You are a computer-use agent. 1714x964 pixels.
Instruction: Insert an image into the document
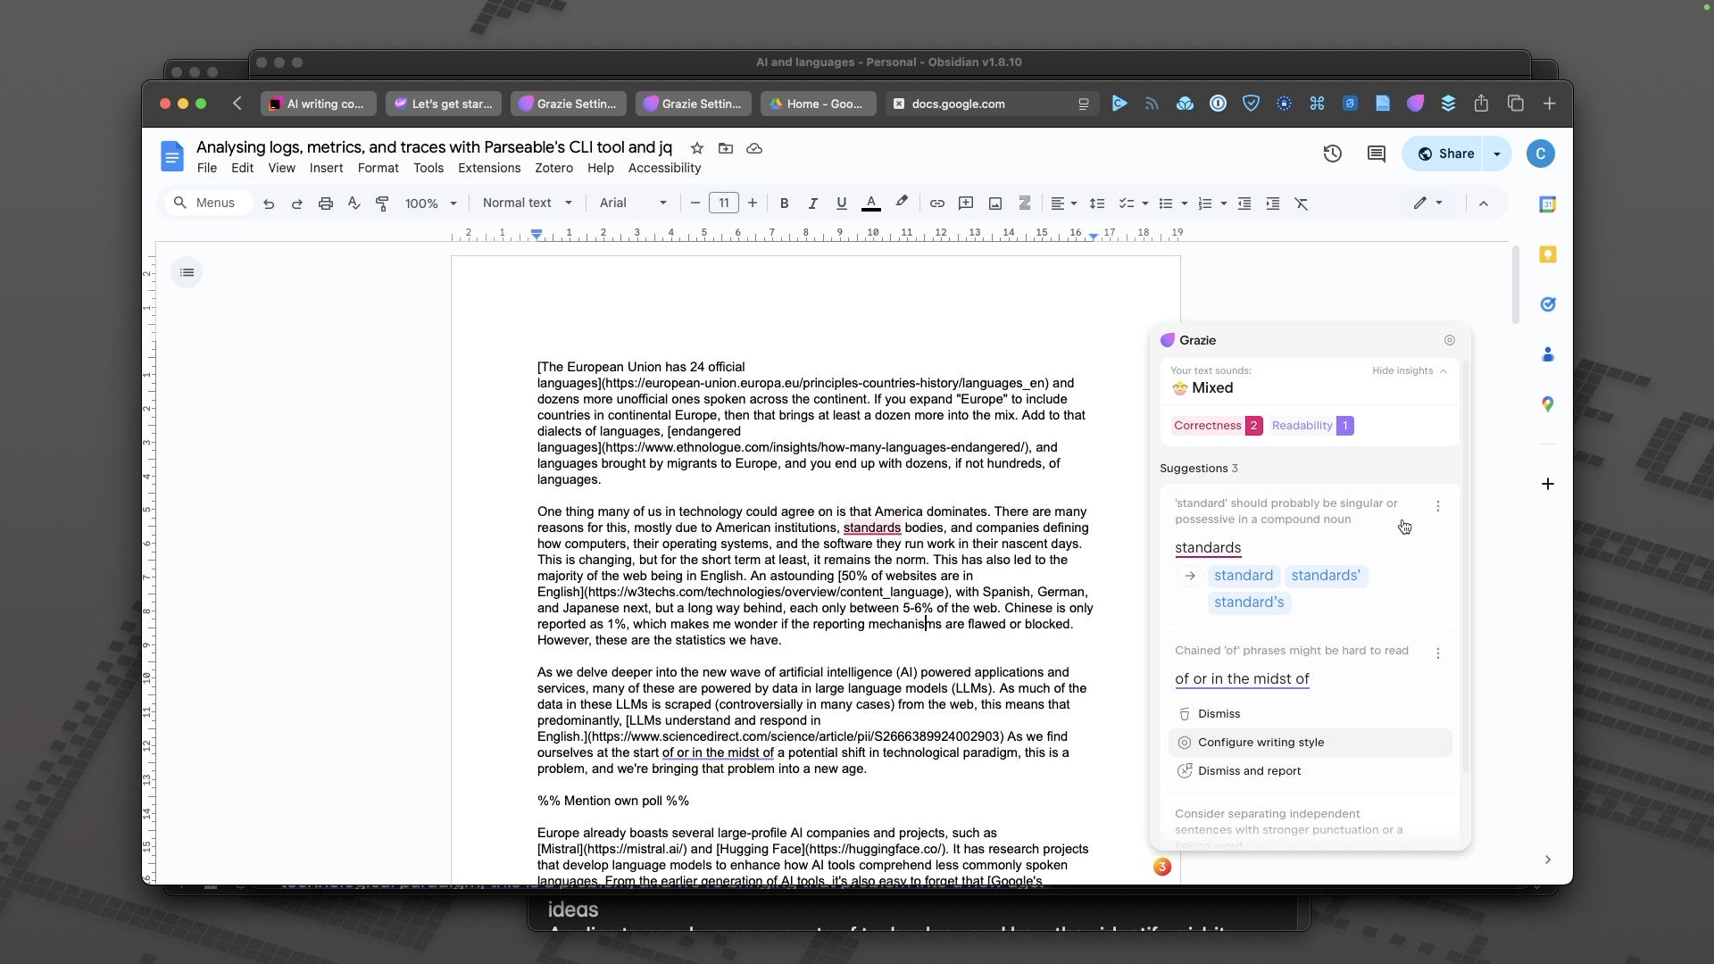994,204
